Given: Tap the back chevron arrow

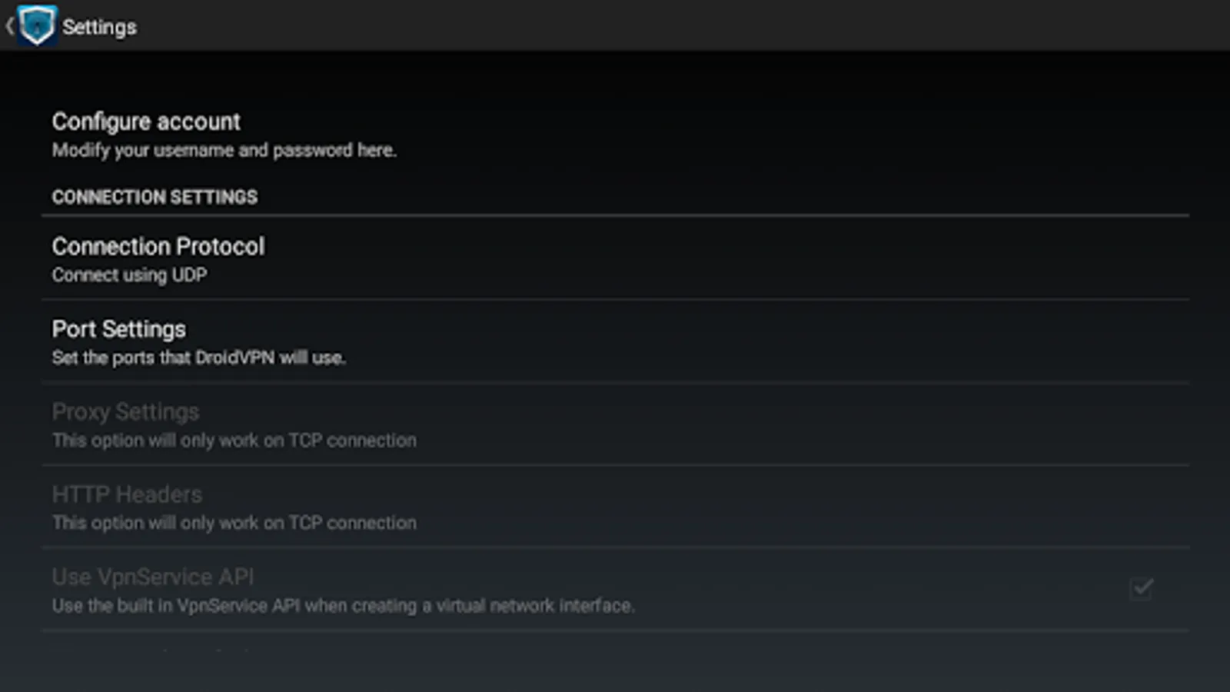Looking at the screenshot, I should coord(9,26).
